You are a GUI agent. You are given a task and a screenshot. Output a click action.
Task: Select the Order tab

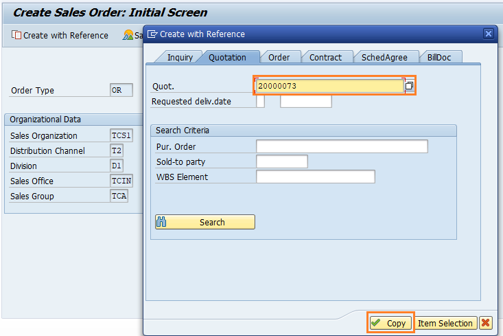[279, 57]
